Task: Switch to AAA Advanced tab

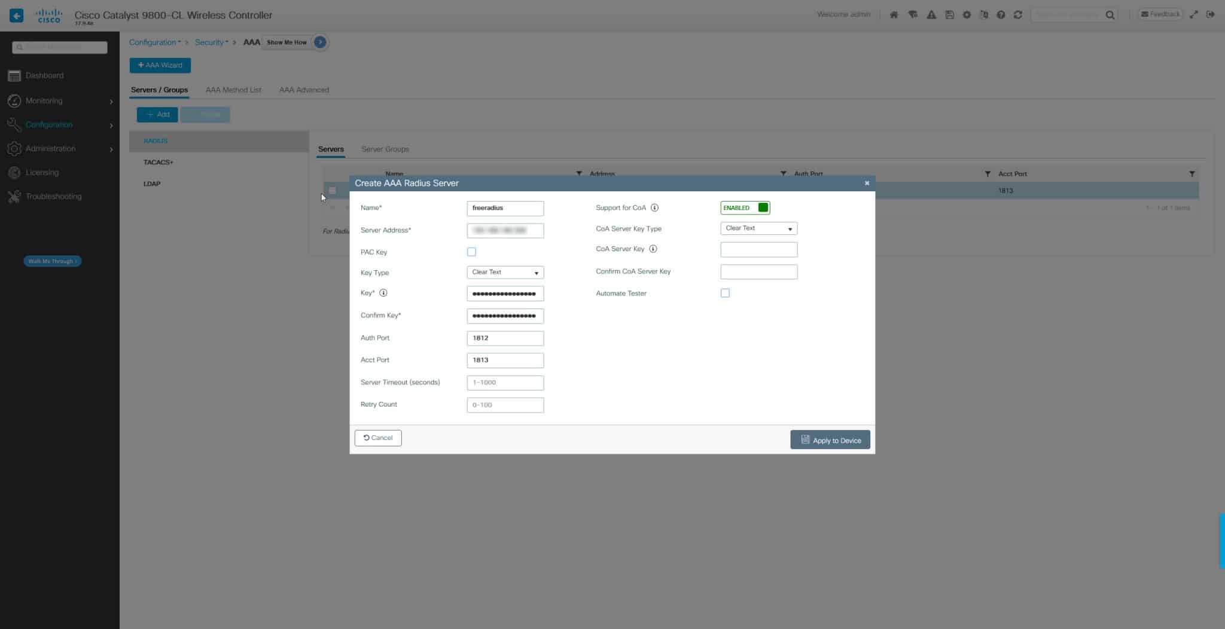Action: [x=304, y=90]
